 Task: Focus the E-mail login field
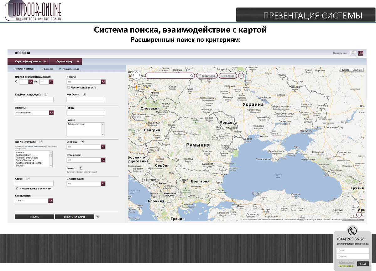coord(353,250)
